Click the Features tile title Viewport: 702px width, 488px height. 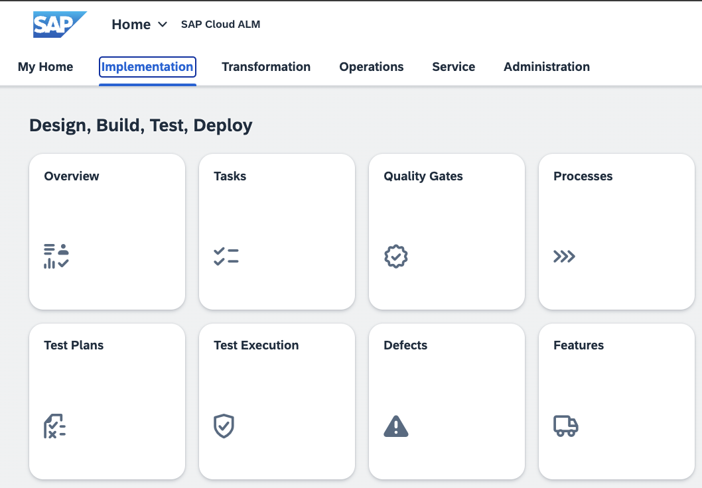click(579, 345)
